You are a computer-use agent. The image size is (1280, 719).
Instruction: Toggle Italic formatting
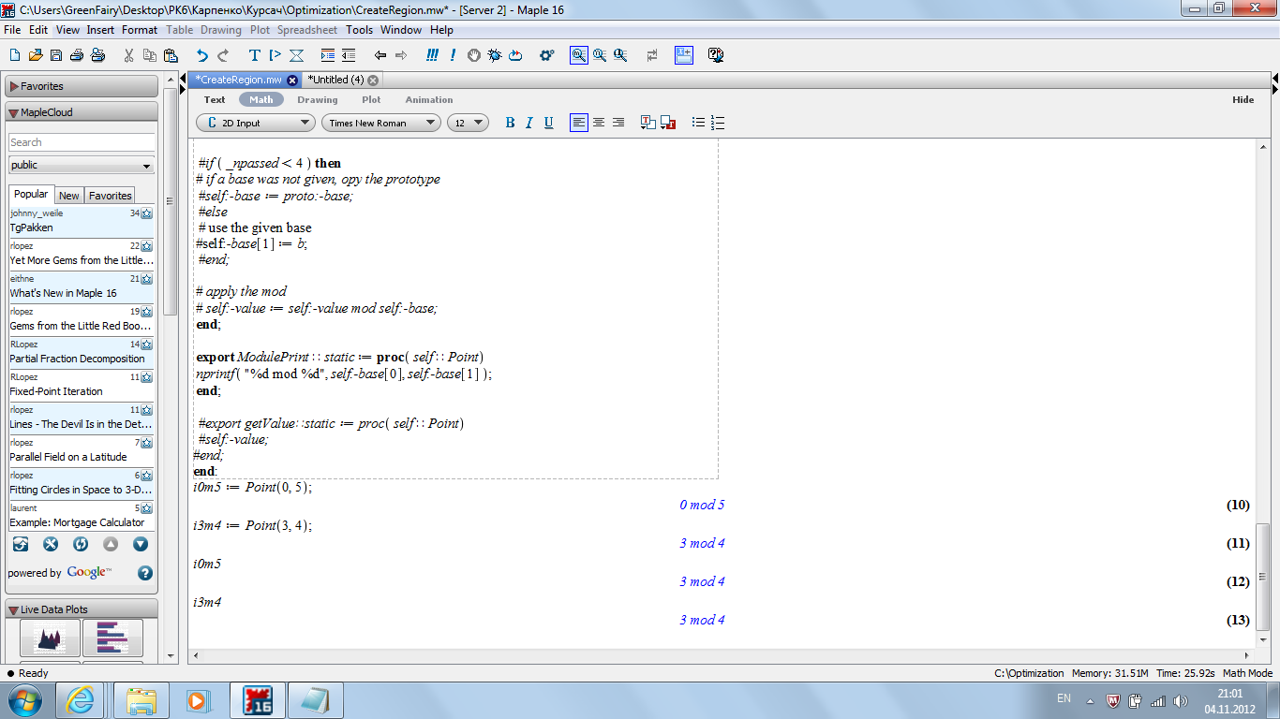click(x=528, y=123)
